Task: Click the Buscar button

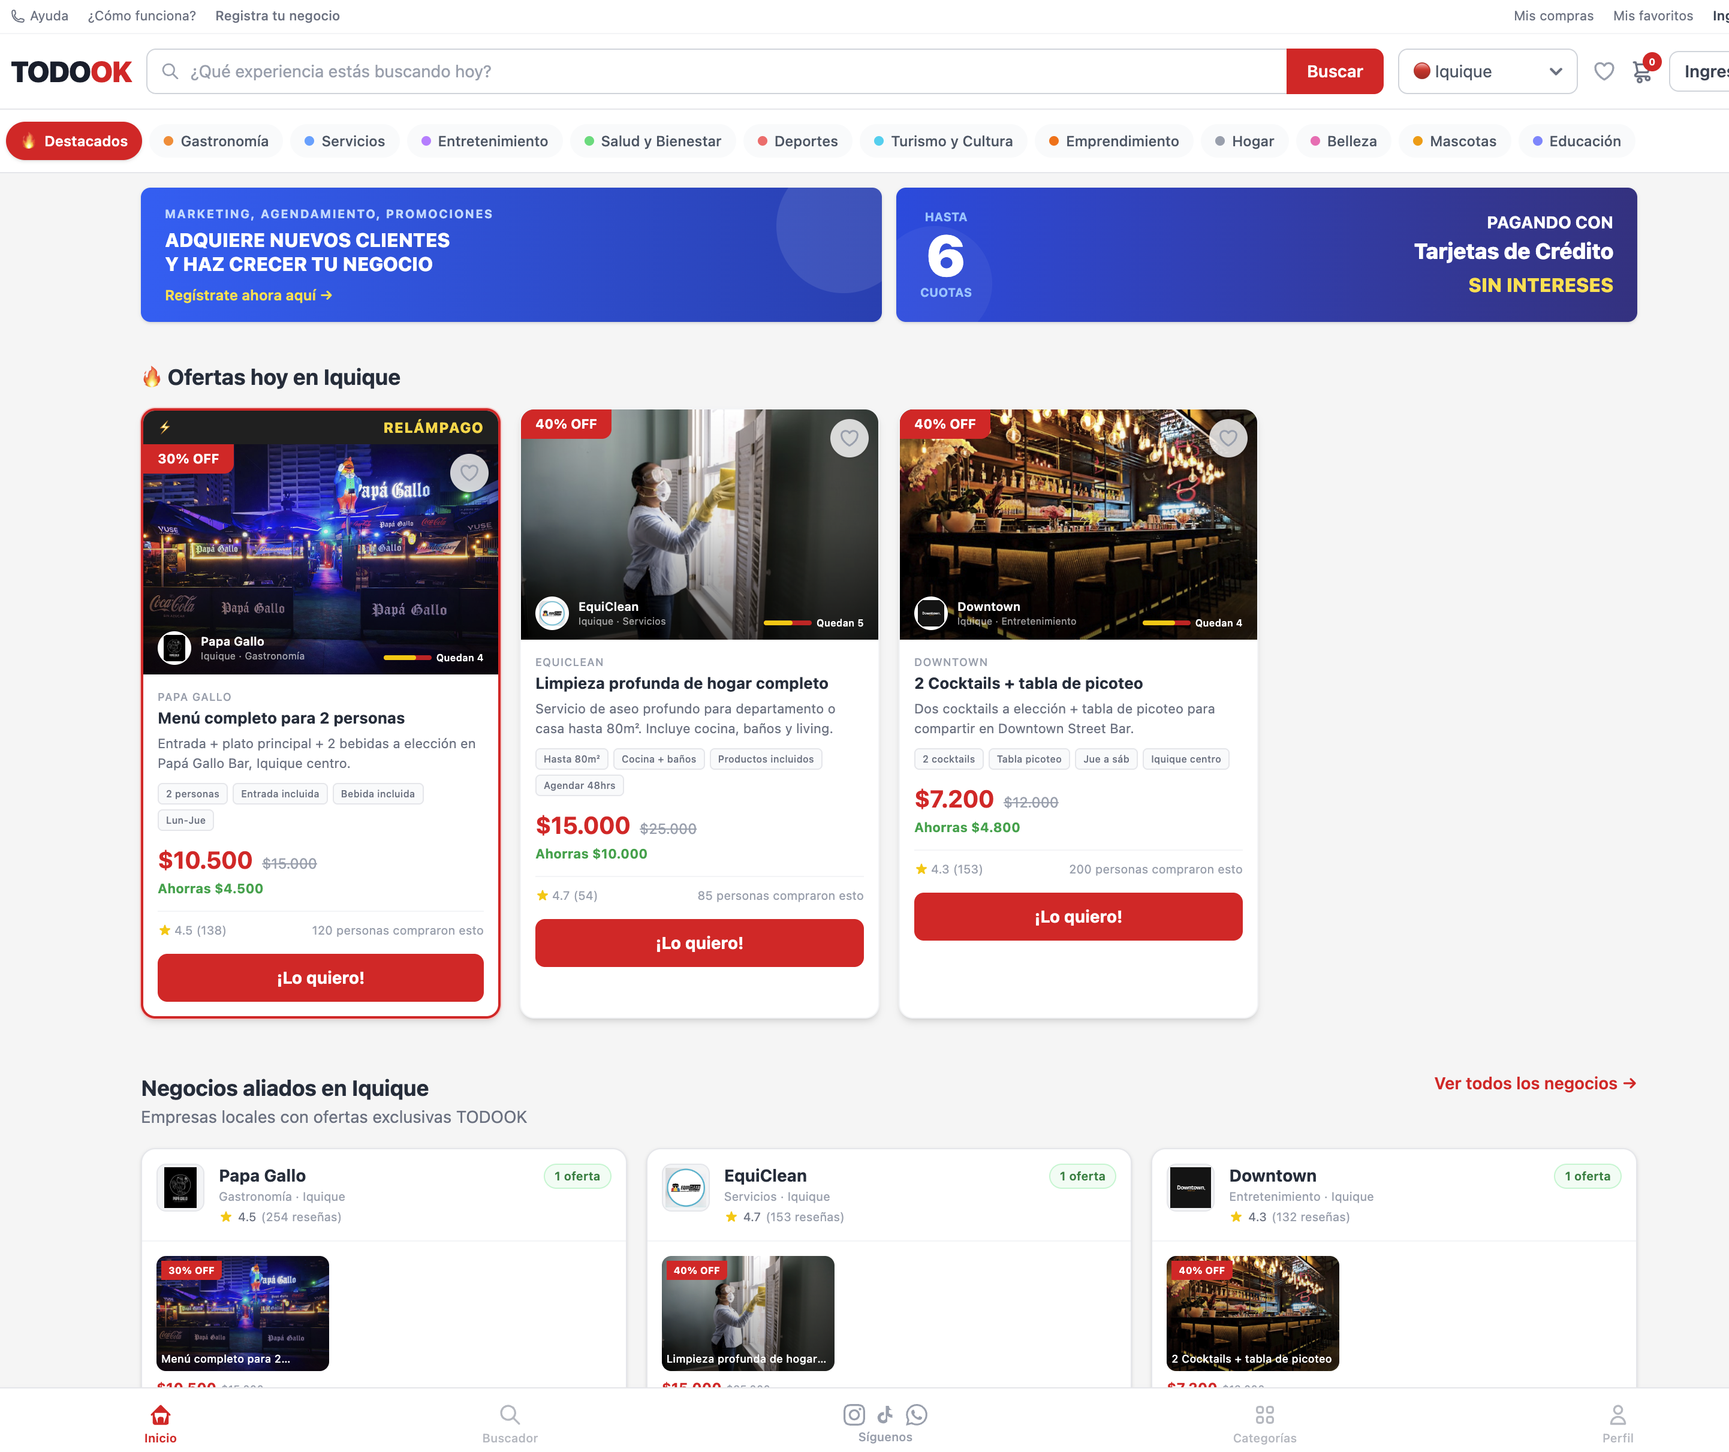Action: [1335, 71]
